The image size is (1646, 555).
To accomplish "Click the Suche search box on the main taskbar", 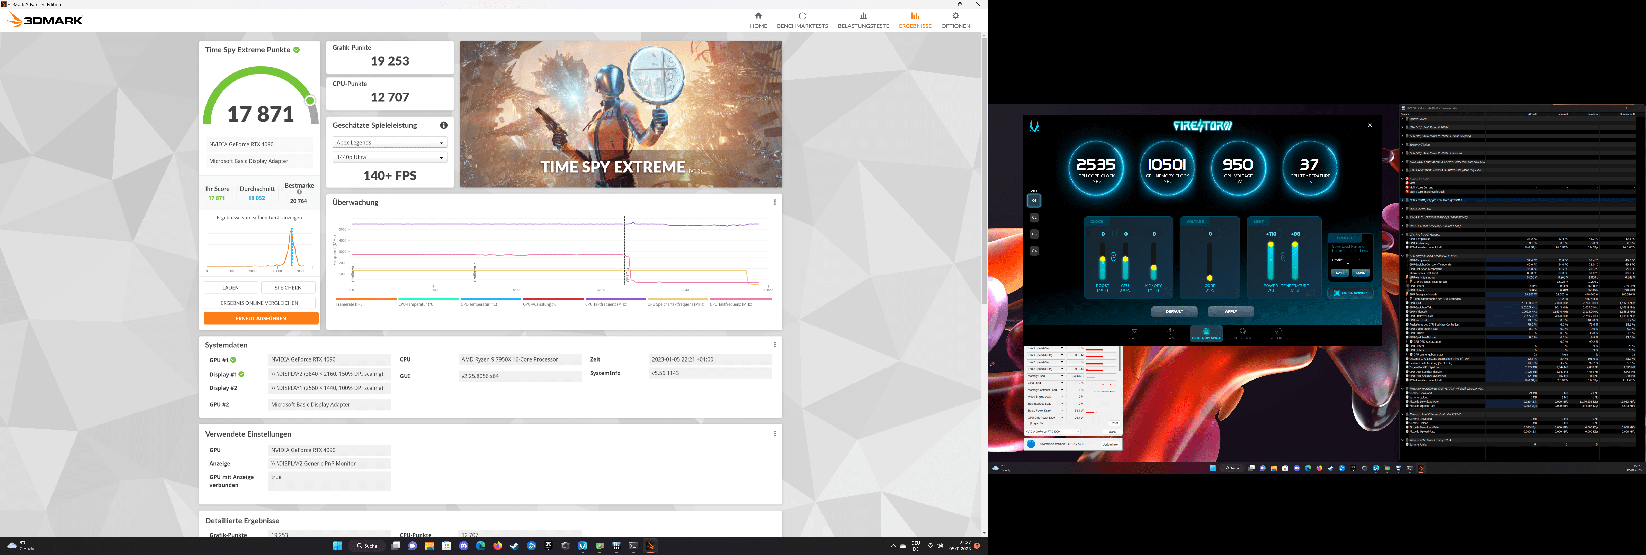I will pos(367,545).
